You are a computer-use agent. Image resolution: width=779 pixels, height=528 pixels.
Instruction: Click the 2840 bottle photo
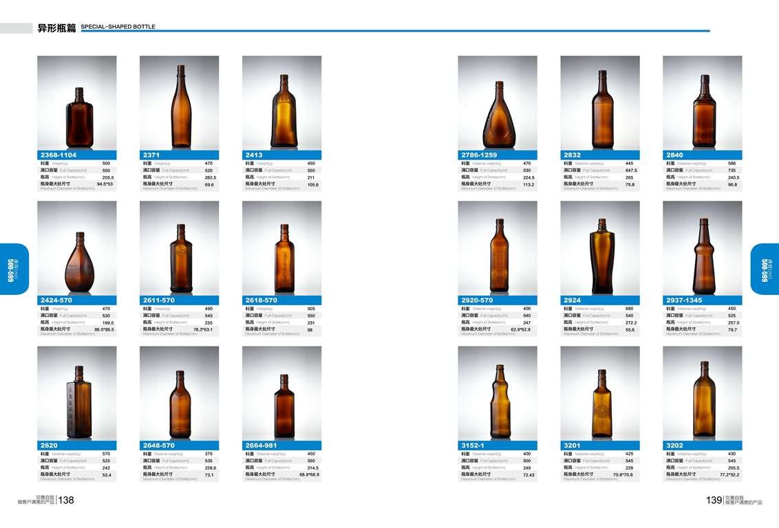[x=703, y=102]
